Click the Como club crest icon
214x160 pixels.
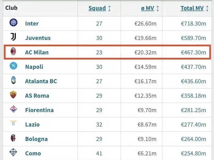[13, 152]
